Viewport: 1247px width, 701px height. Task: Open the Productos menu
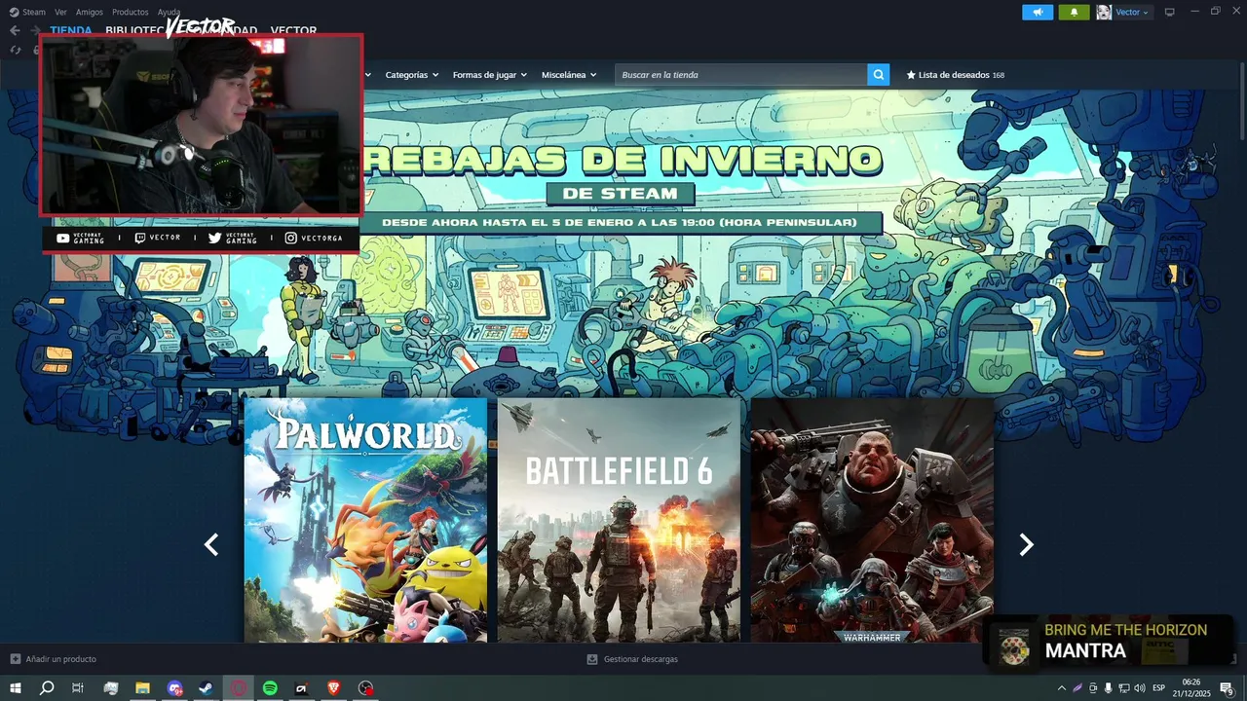[x=131, y=12]
